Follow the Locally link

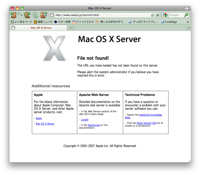tap(85, 120)
